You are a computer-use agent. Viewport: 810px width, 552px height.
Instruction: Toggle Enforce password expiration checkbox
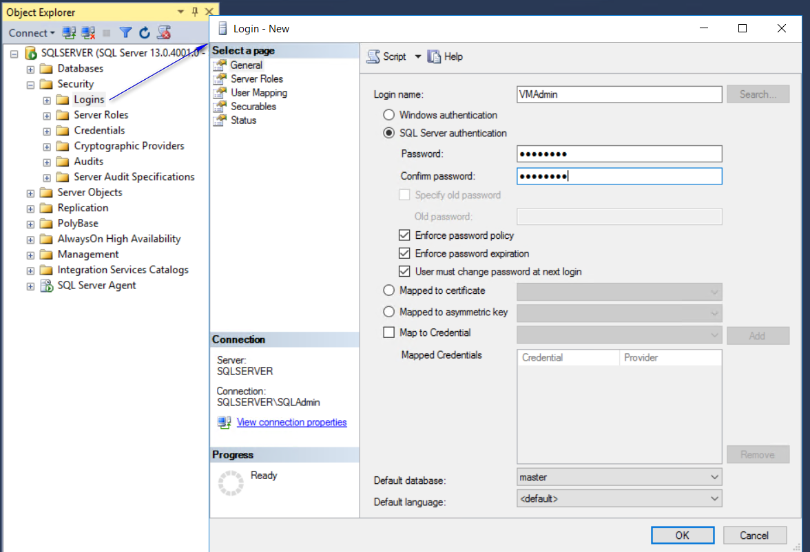404,253
